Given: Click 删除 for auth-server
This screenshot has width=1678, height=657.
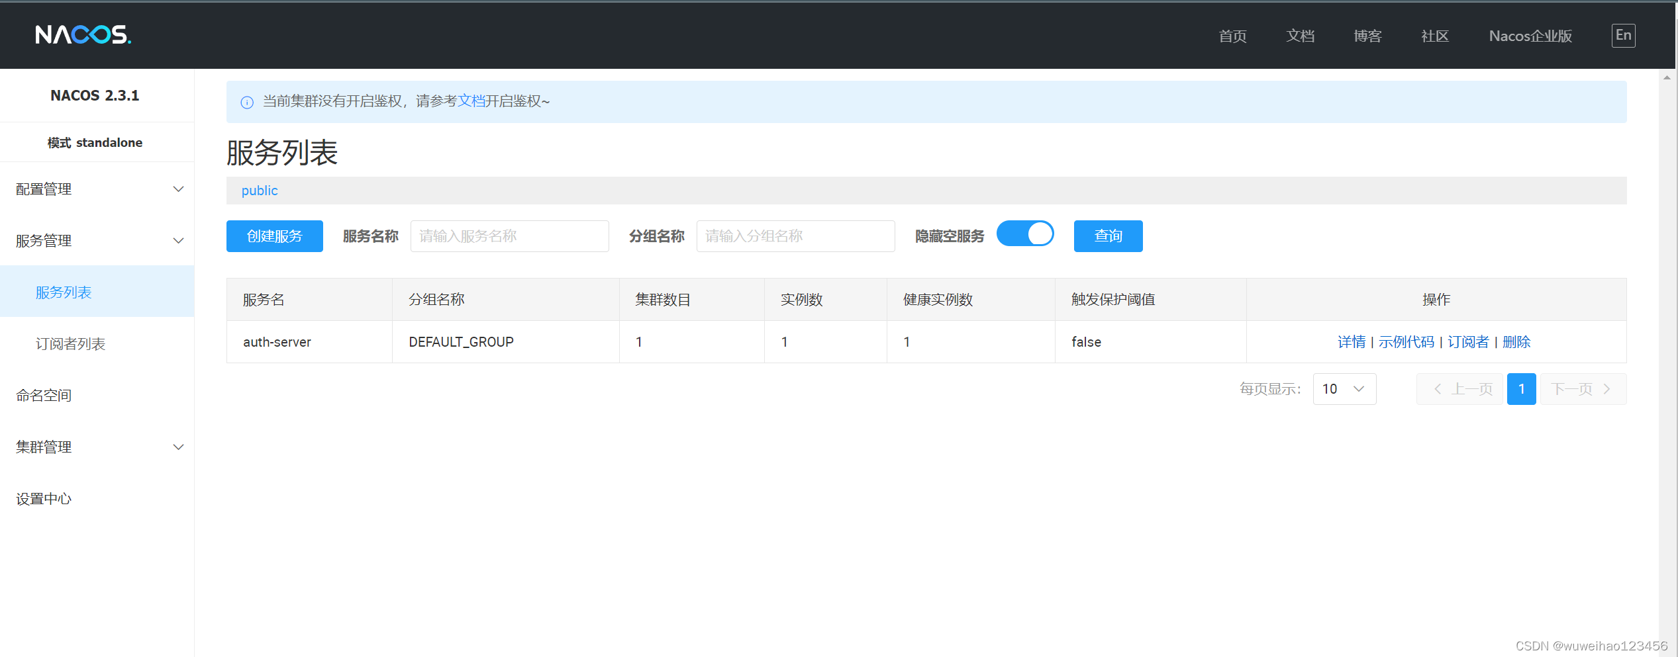Looking at the screenshot, I should [x=1516, y=342].
